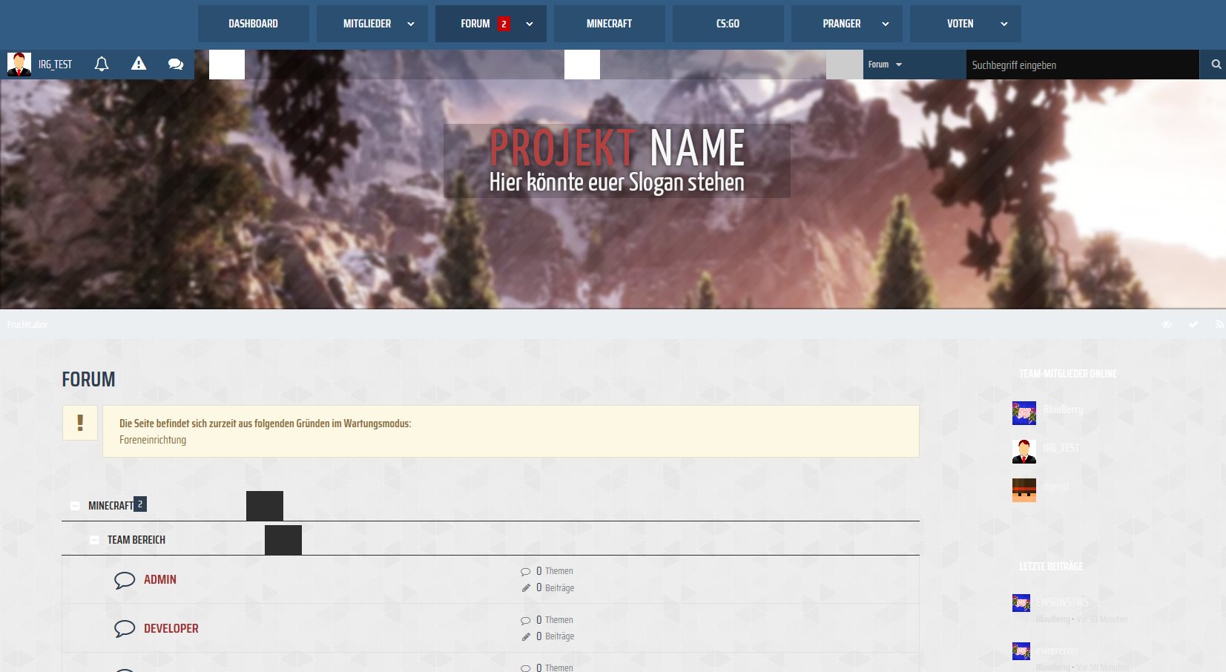Viewport: 1226px width, 672px height.
Task: Open the Forum search scope dropdown
Action: (x=885, y=65)
